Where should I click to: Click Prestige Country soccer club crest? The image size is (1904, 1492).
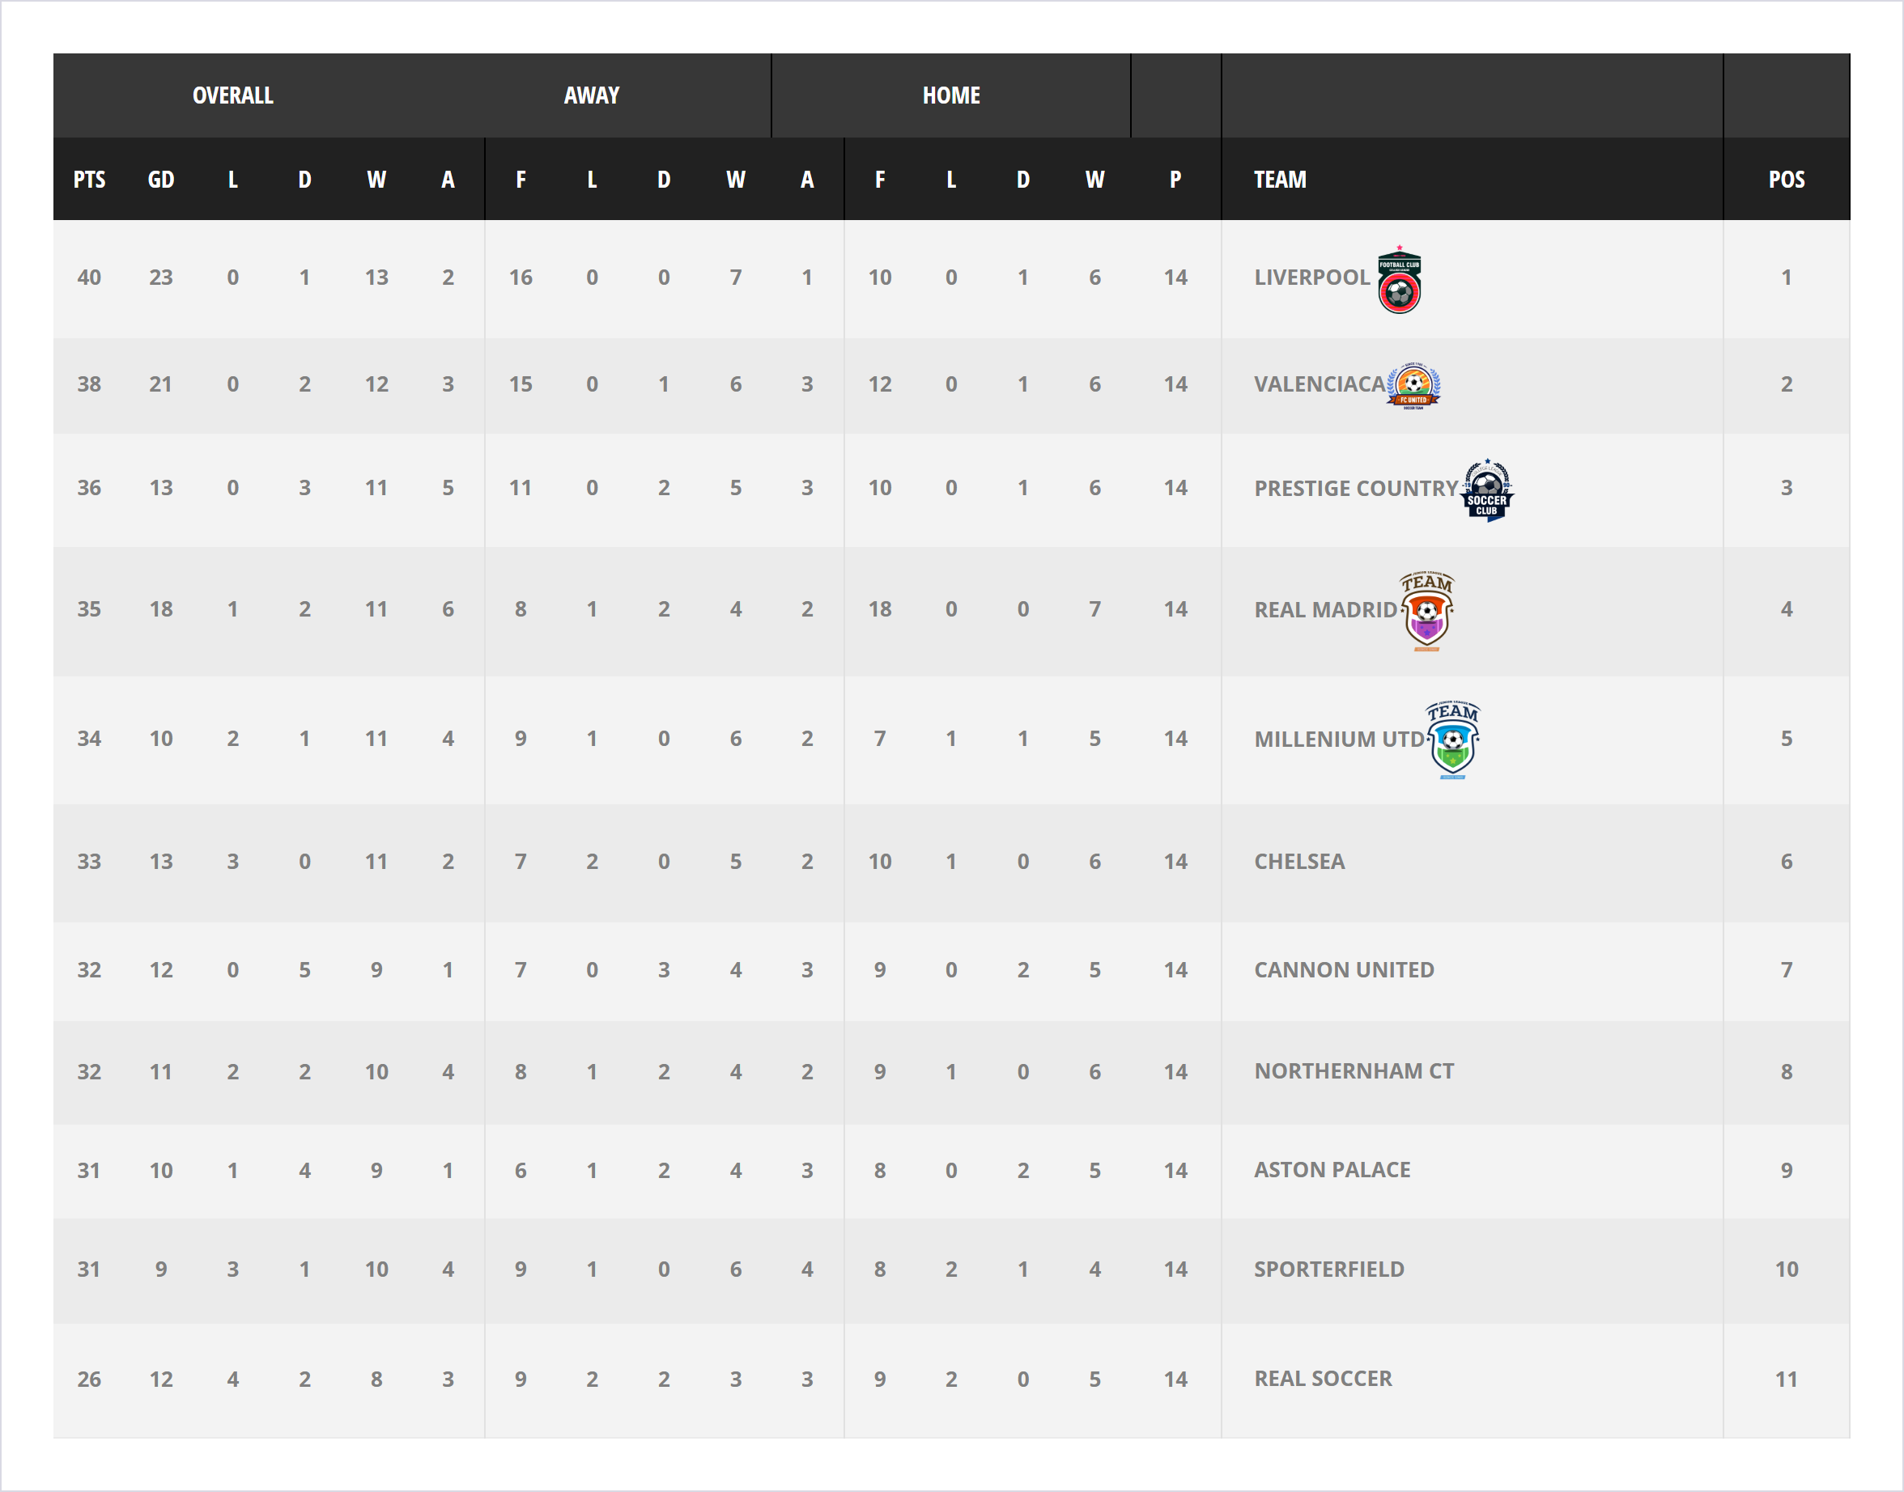coord(1486,490)
